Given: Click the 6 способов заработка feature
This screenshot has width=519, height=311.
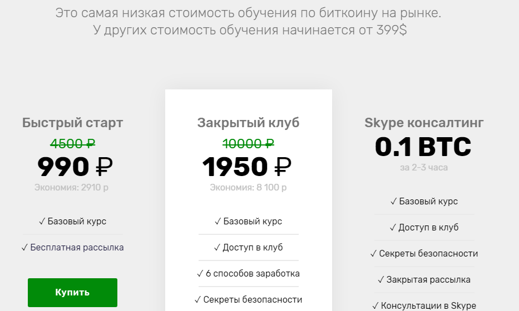Looking at the screenshot, I should pos(248,273).
